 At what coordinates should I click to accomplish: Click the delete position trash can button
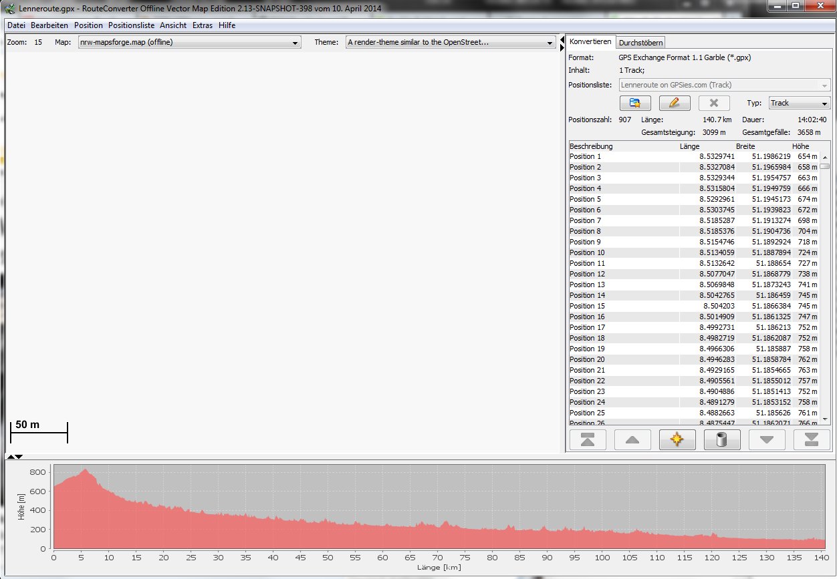pyautogui.click(x=721, y=439)
